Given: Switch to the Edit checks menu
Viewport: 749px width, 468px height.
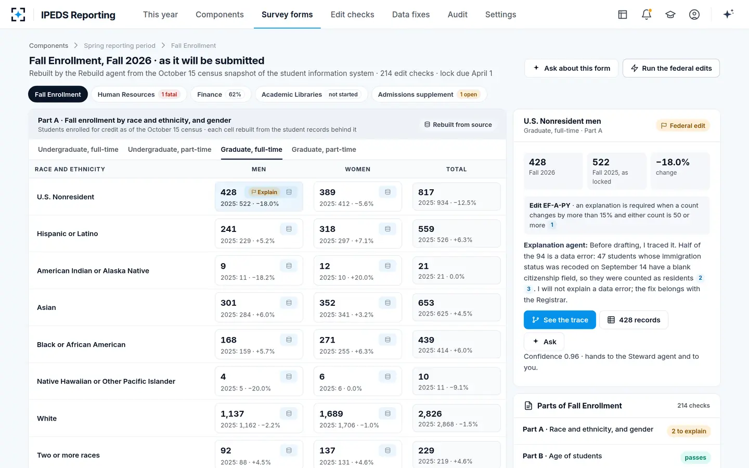Looking at the screenshot, I should [352, 15].
